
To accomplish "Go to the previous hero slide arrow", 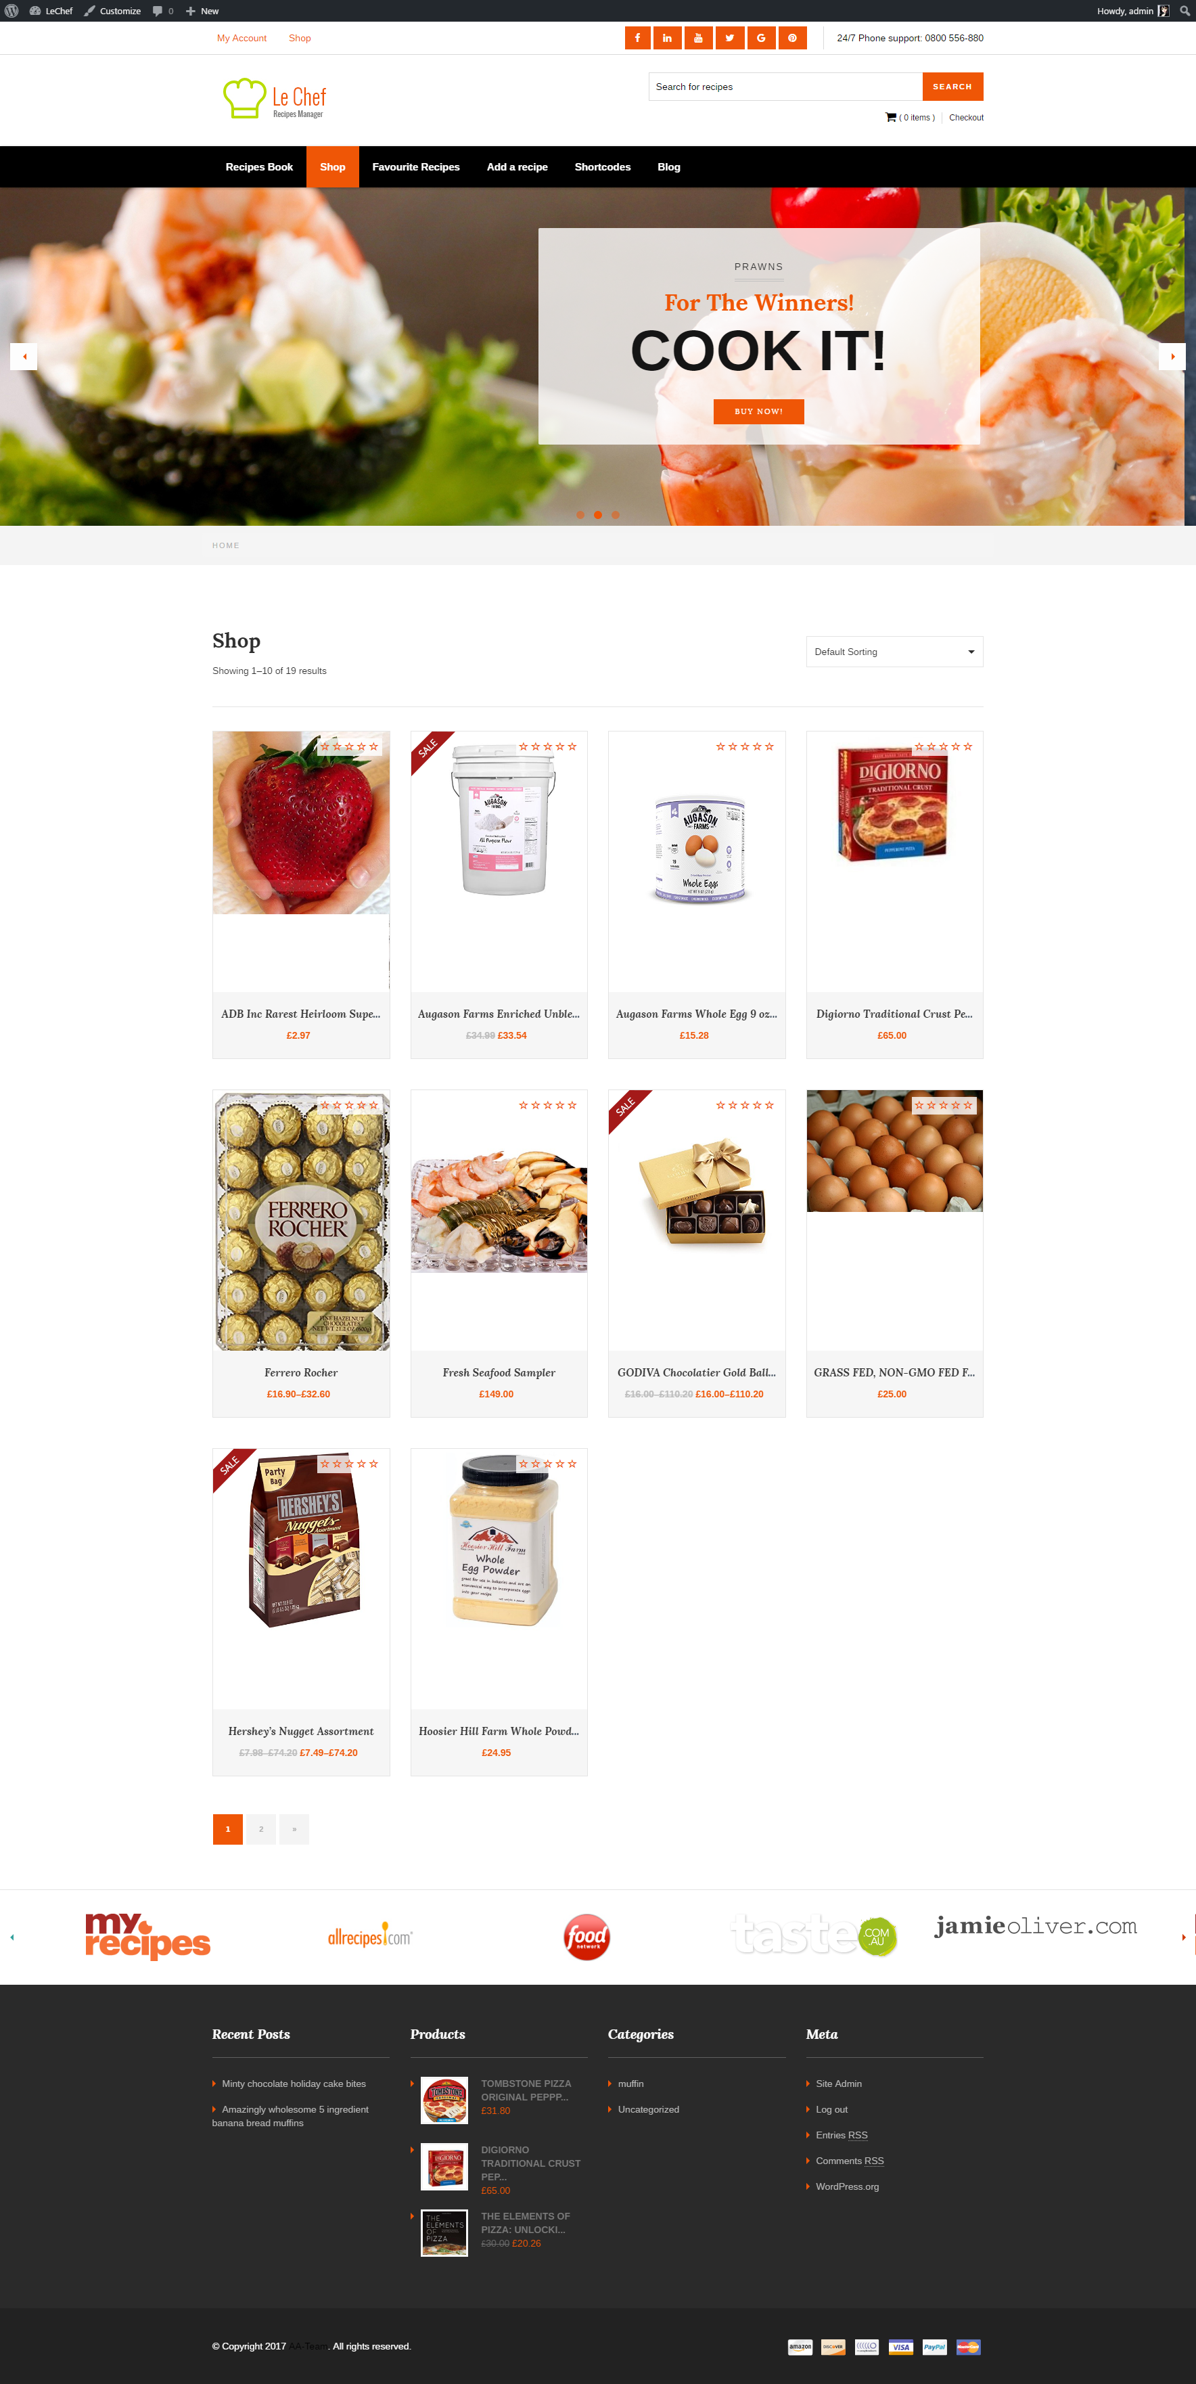I will [x=24, y=357].
